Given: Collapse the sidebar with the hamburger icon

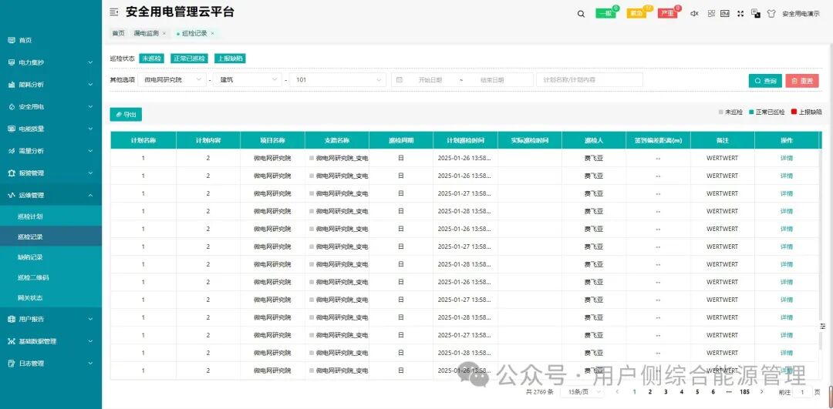Looking at the screenshot, I should pos(113,12).
